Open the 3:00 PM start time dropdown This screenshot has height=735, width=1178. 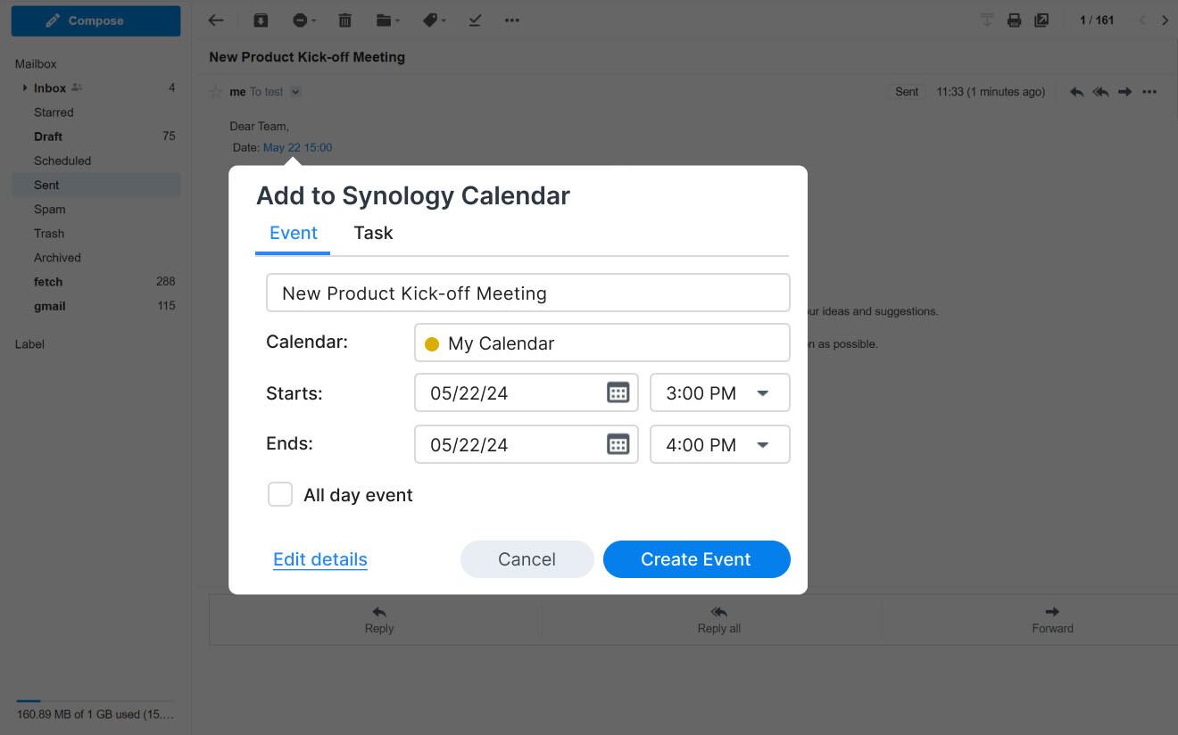(x=763, y=392)
